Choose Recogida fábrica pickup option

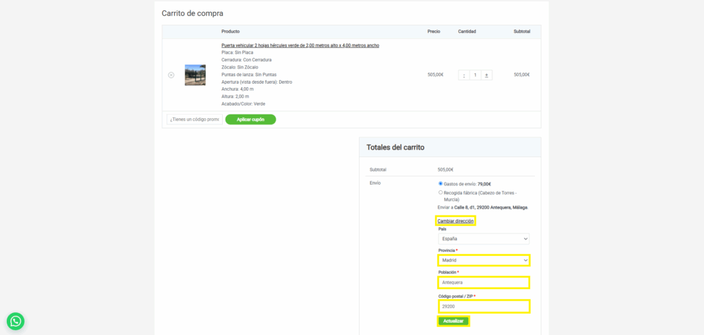click(x=441, y=193)
